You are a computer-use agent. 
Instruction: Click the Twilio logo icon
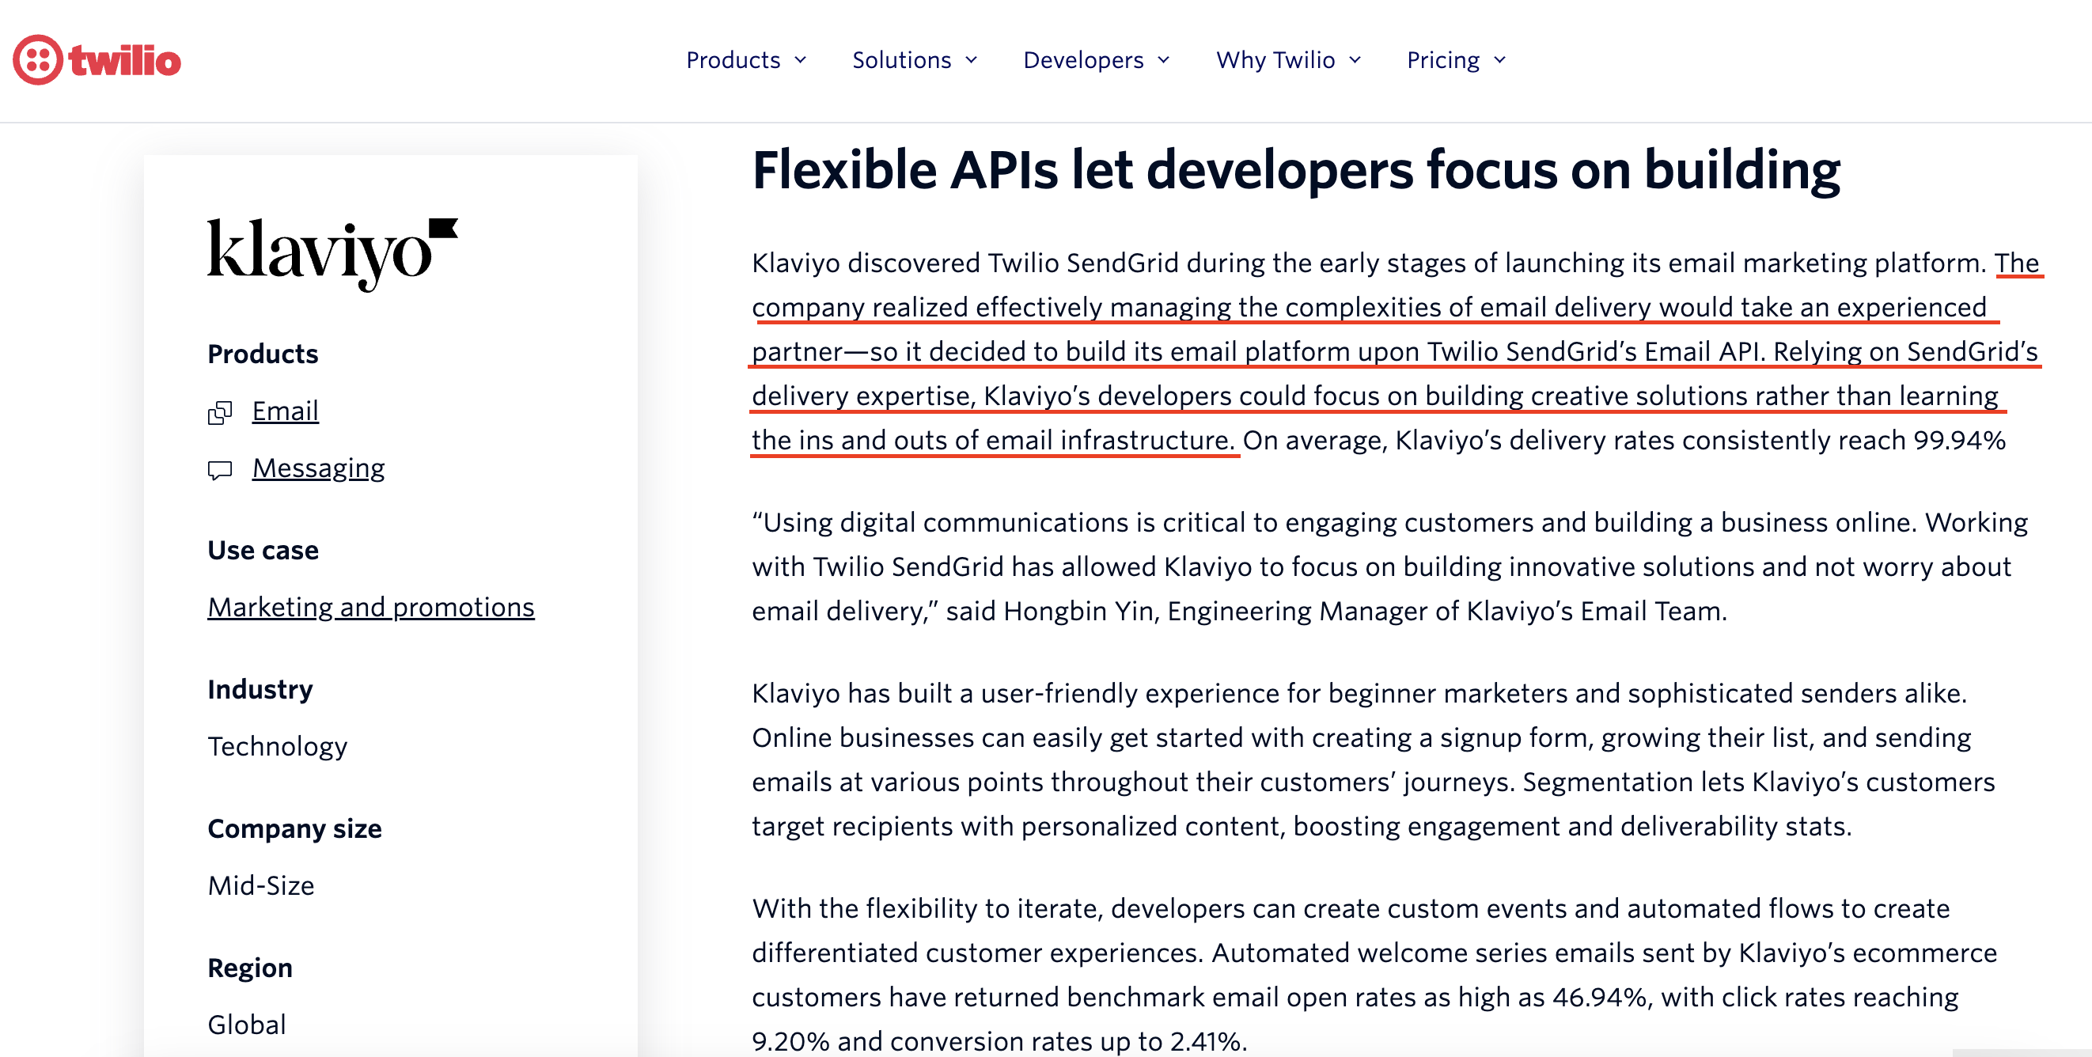click(x=37, y=60)
